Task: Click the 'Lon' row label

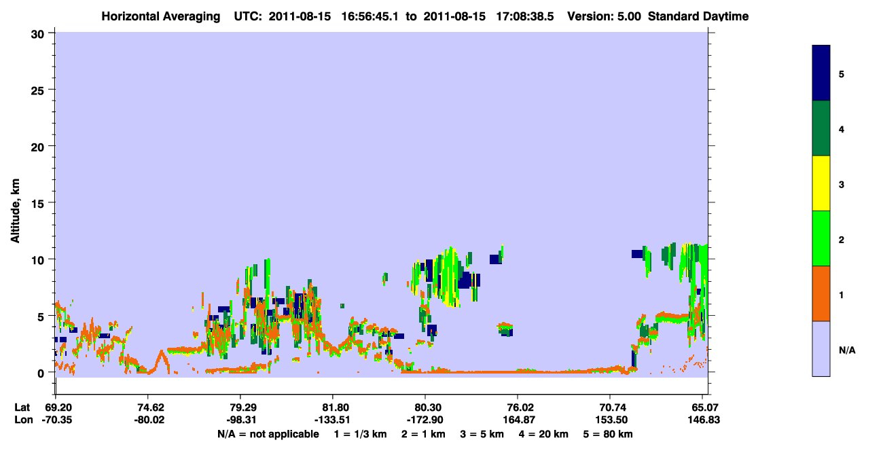Action: coord(23,420)
